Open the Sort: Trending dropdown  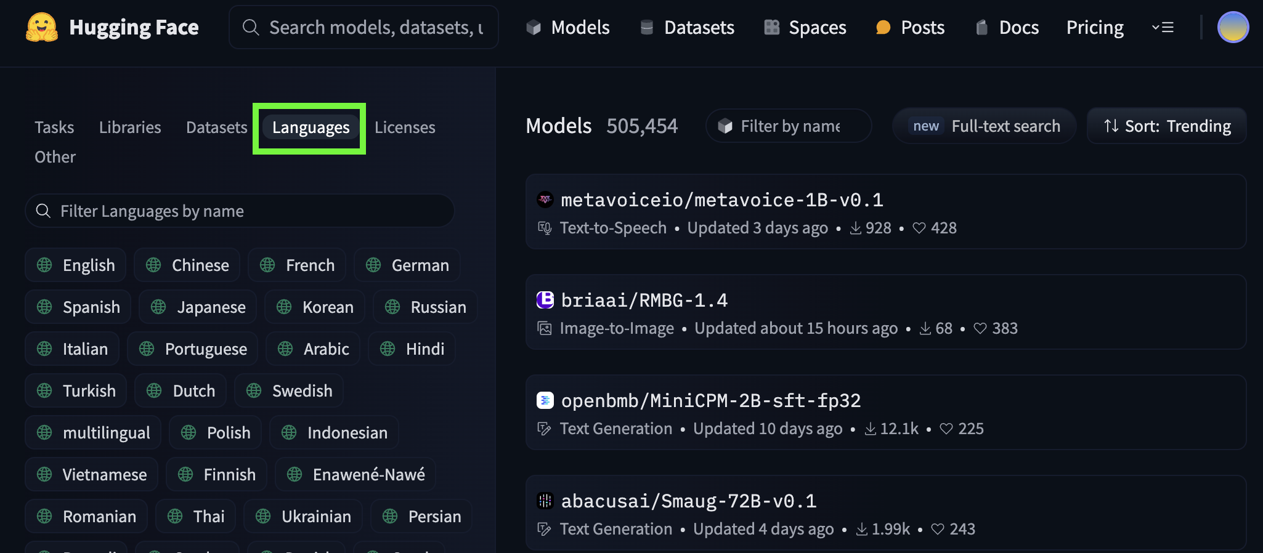[1167, 126]
